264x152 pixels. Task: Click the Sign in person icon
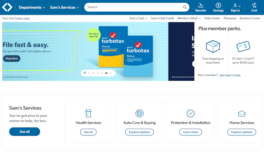point(235,6)
